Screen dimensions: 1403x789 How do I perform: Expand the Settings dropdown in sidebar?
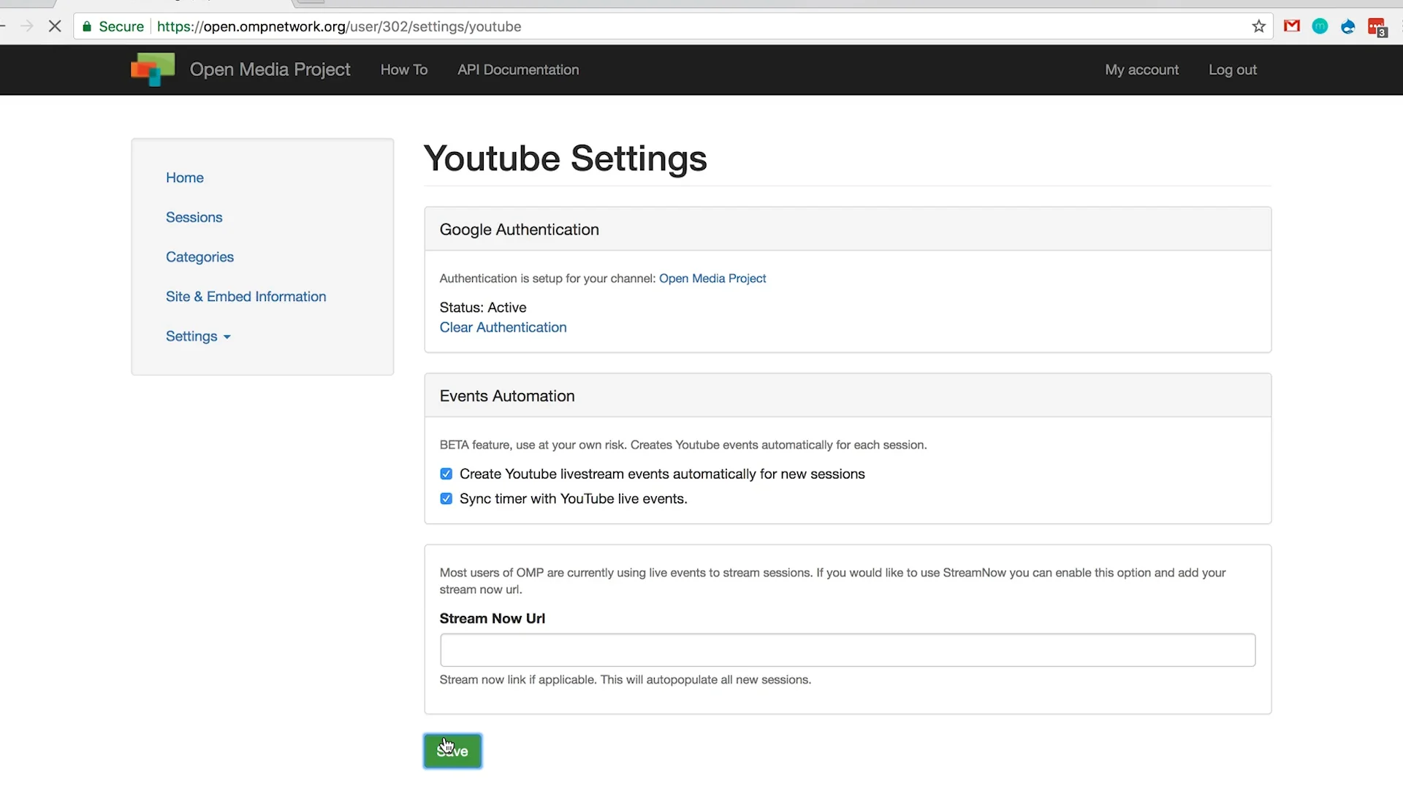pyautogui.click(x=198, y=336)
